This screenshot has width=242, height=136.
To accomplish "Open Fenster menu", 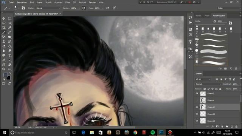I will 92,3.
